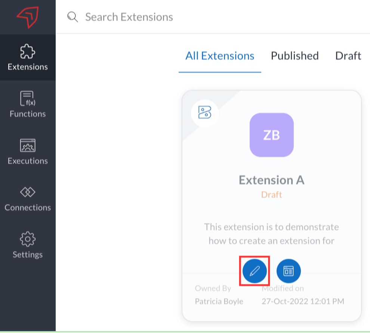Click the preview layout icon for Extension A
This screenshot has width=370, height=333.
(x=289, y=271)
